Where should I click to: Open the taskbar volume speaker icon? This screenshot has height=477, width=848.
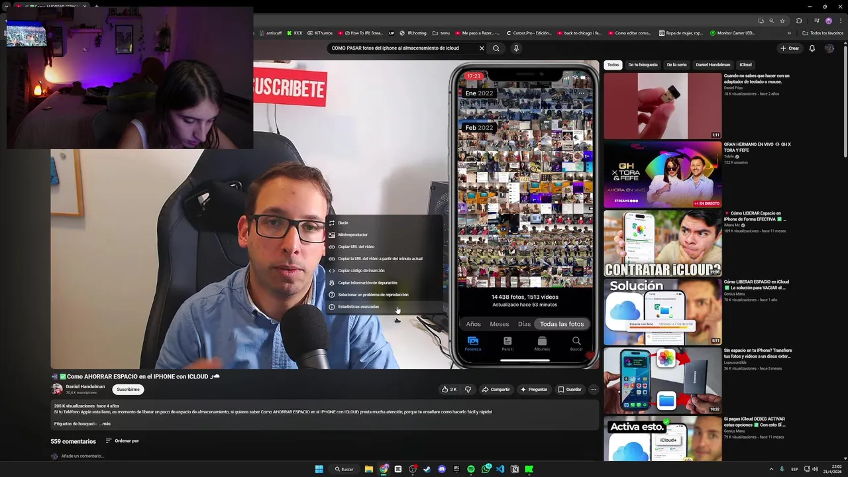(x=815, y=469)
